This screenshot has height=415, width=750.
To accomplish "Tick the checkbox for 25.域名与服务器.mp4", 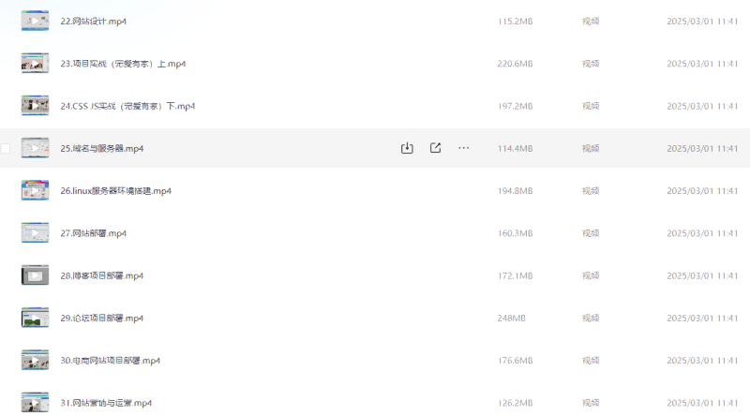I will pyautogui.click(x=6, y=148).
